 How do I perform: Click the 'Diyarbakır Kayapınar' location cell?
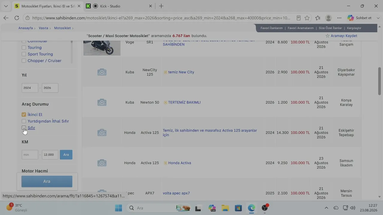(346, 72)
